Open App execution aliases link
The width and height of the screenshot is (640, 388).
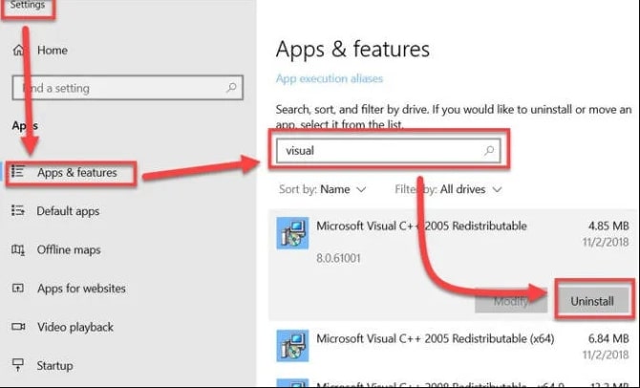330,78
